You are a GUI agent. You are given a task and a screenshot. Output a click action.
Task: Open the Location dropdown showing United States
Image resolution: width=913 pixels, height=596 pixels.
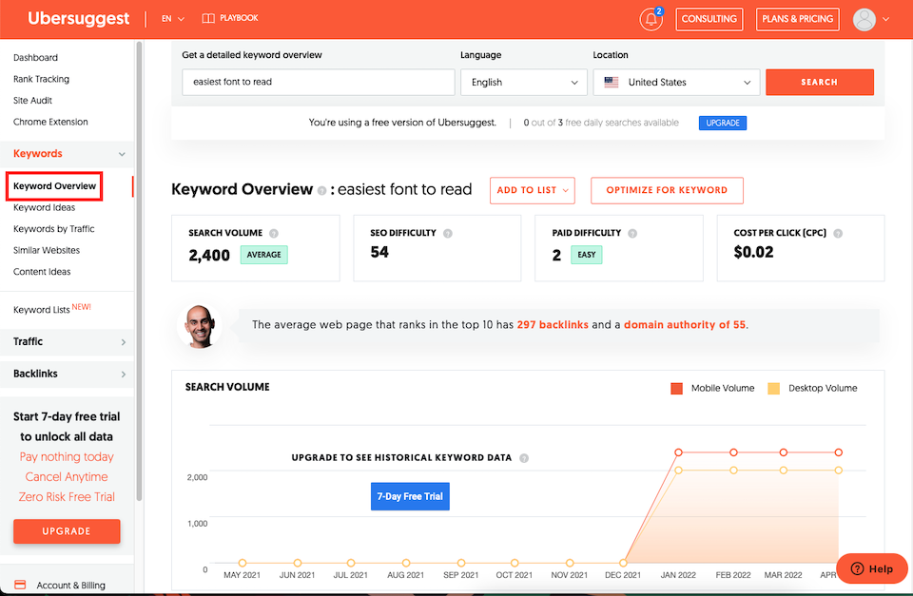pos(676,83)
